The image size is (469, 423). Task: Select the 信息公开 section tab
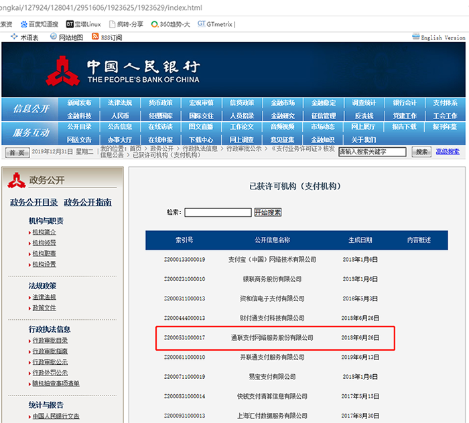pos(31,108)
